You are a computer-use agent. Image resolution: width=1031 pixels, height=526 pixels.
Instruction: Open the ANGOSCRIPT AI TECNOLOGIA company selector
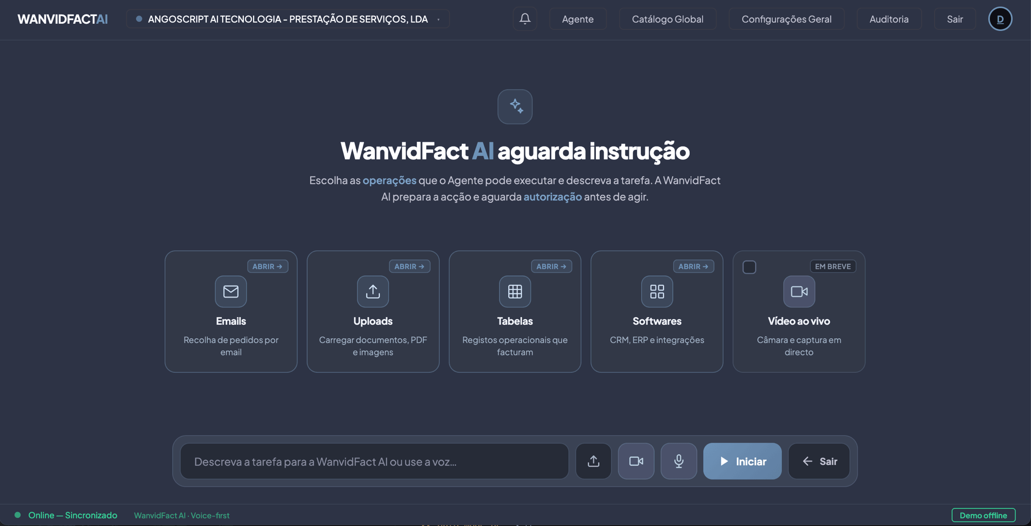(288, 19)
